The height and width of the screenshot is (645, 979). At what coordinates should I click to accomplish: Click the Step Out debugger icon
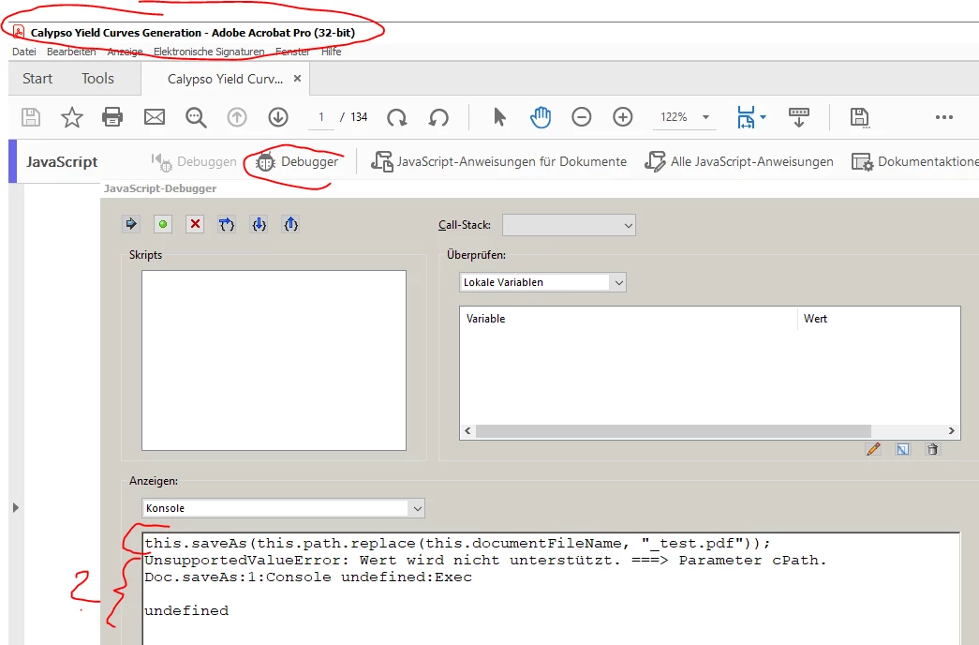[x=291, y=224]
